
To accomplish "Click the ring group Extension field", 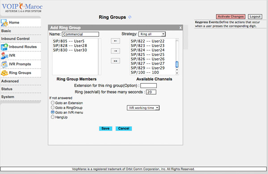I will [148, 85].
